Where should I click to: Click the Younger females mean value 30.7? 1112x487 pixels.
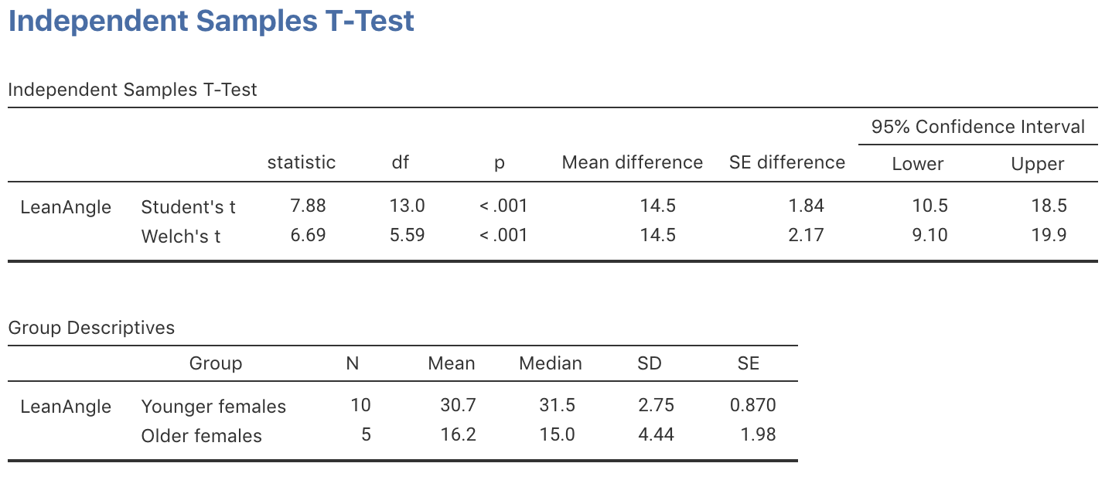click(458, 405)
